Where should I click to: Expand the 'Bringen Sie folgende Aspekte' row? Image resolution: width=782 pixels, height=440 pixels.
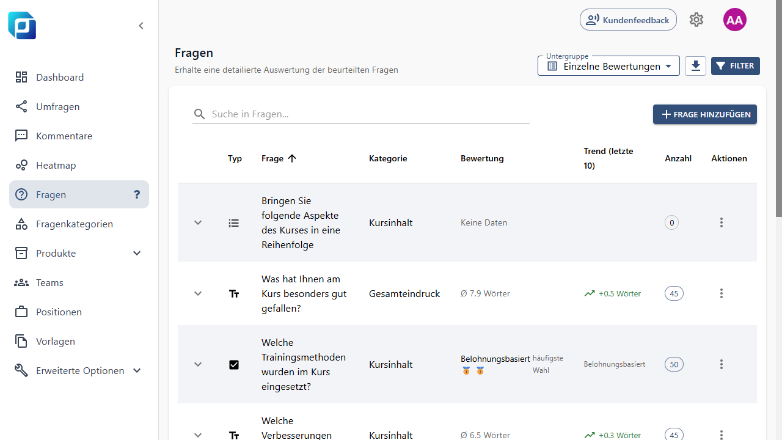point(198,222)
